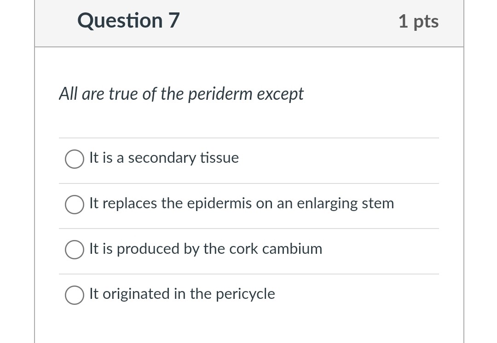Click the radio circle for the epidermis replacement answer

tap(75, 205)
